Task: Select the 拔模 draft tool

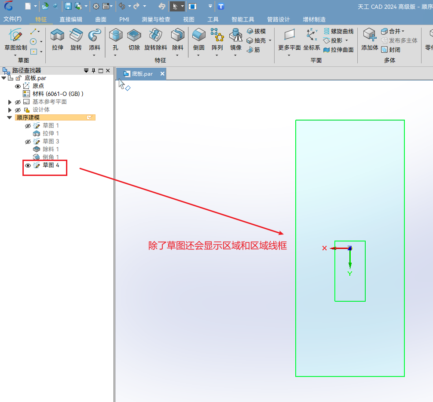Action: tap(256, 31)
